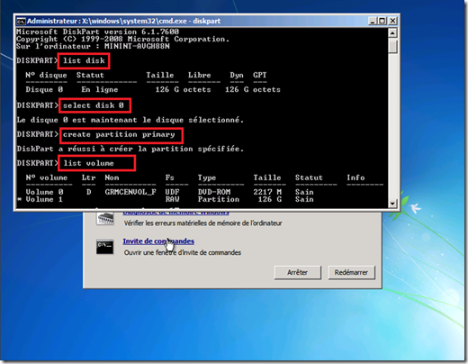468x364 pixels.
Task: Click the 'select disk 0' command text
Action: 94,105
